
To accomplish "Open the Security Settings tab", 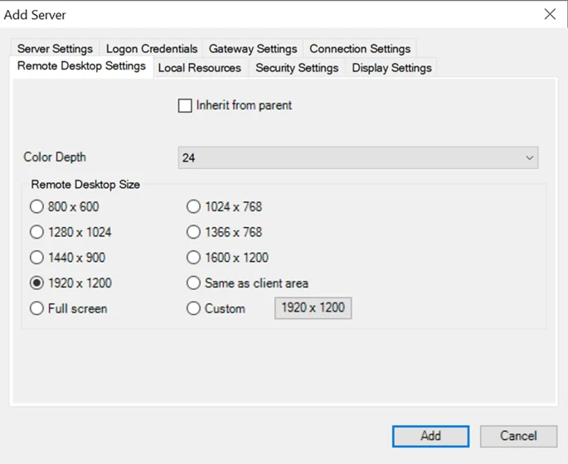I will [297, 68].
